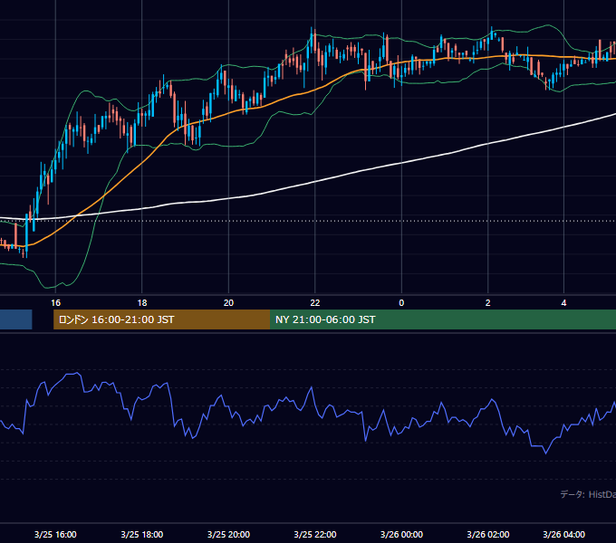Screen dimensions: 616x543
Task: Click the 2 hour label on price axis
Action: pos(488,303)
